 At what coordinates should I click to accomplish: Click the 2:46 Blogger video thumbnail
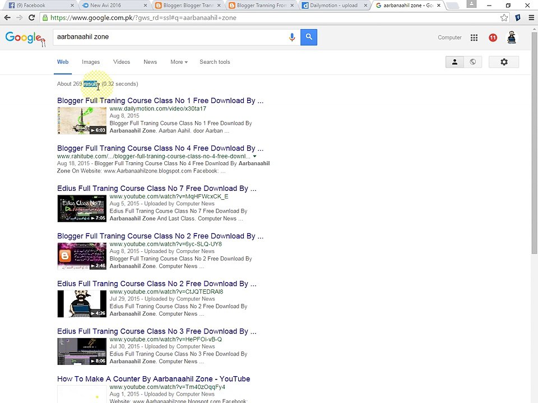point(82,256)
